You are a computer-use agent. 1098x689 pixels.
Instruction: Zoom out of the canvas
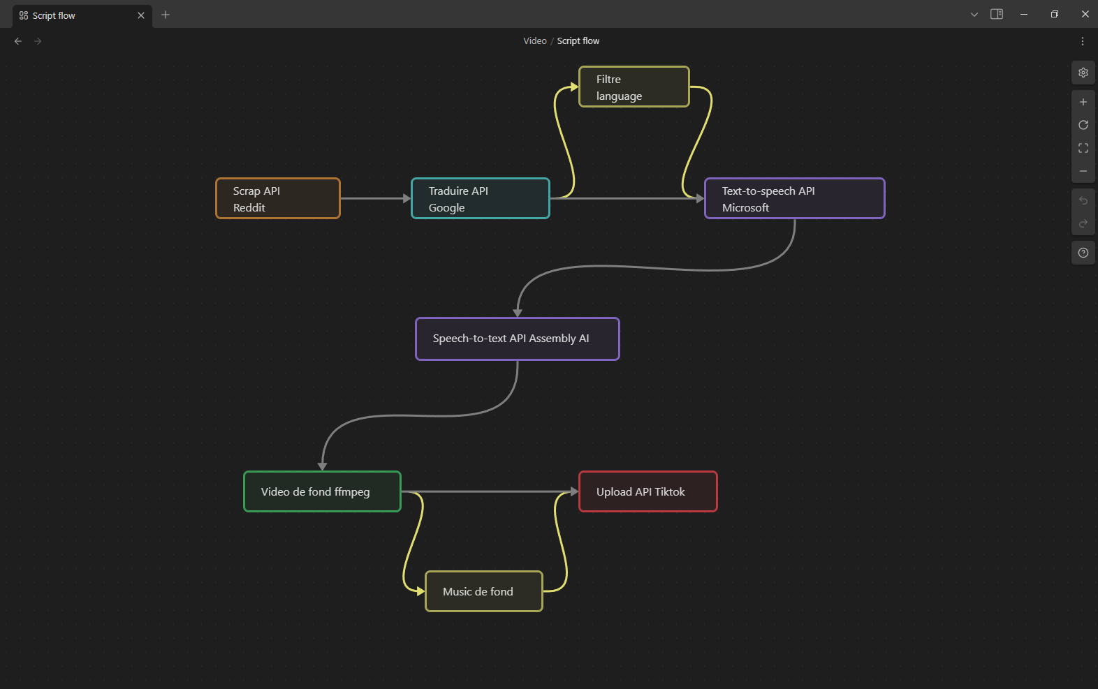(x=1083, y=171)
